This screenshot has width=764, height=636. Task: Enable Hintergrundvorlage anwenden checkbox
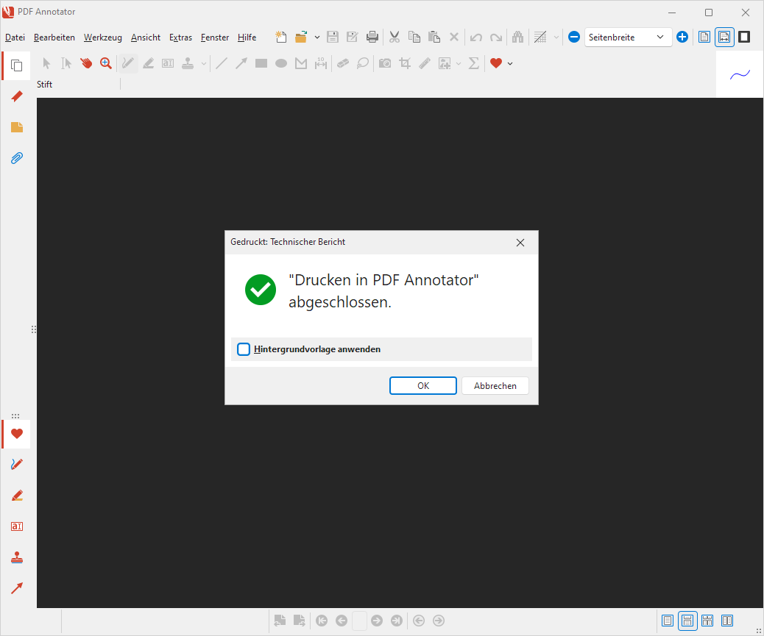pos(244,349)
